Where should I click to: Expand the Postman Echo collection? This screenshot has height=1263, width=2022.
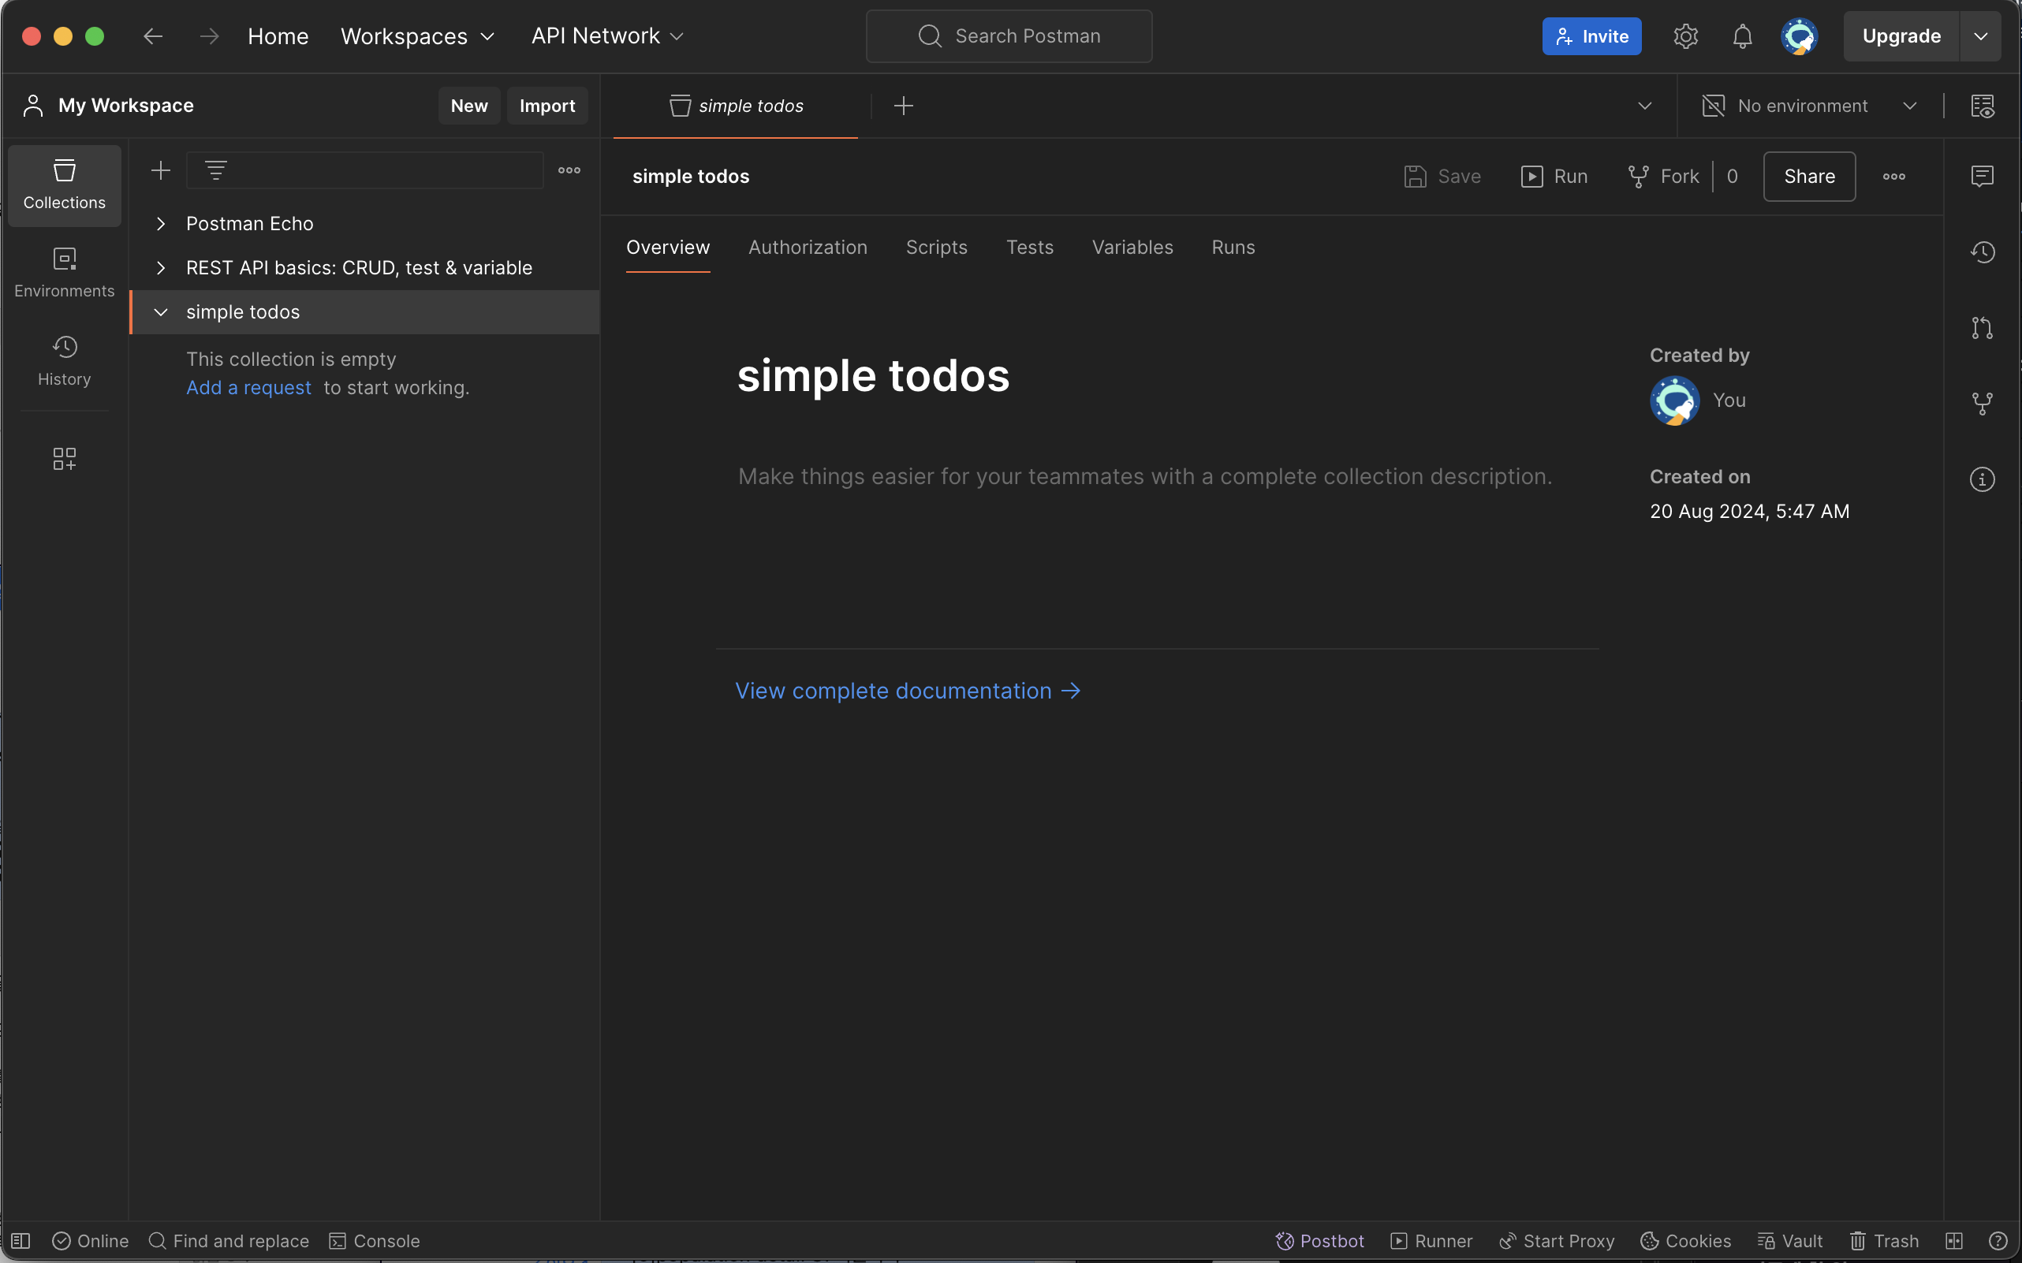click(161, 223)
